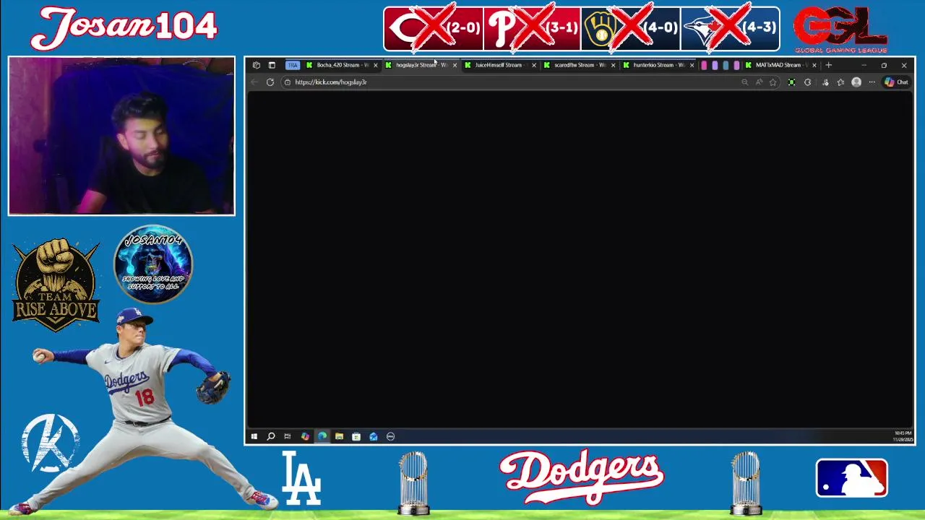Click the zoom magnifier icon in address bar
The width and height of the screenshot is (925, 520).
coord(745,82)
